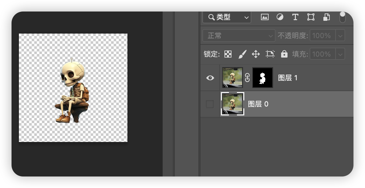Click the 不透明度 label

tap(293, 36)
